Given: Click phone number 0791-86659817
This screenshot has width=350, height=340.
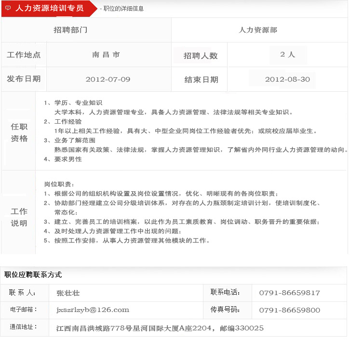Looking at the screenshot, I should click(x=289, y=293).
